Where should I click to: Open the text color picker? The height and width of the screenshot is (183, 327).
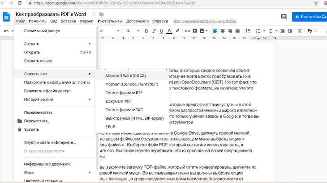pyautogui.click(x=169, y=31)
